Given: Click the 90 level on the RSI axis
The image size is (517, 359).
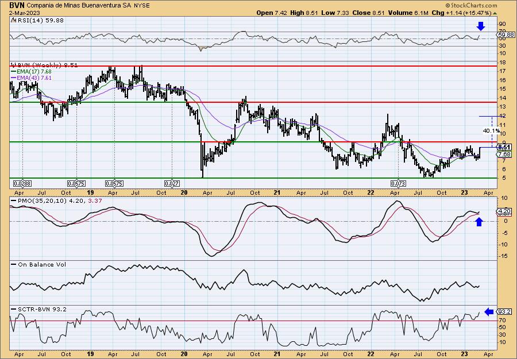Looking at the screenshot, I should pyautogui.click(x=503, y=24).
